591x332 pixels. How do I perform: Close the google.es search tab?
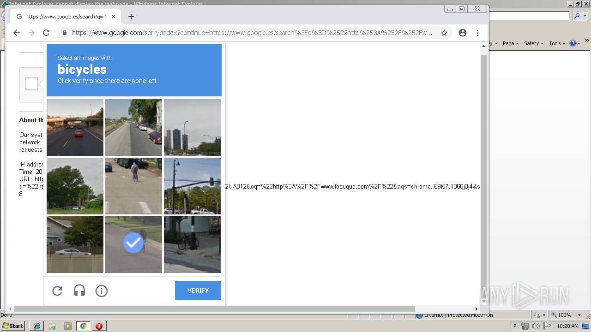click(114, 17)
